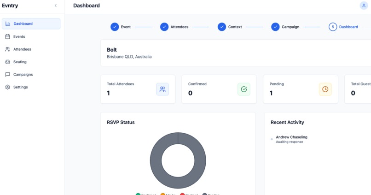Select the Event step checkmark circle

pos(115,27)
